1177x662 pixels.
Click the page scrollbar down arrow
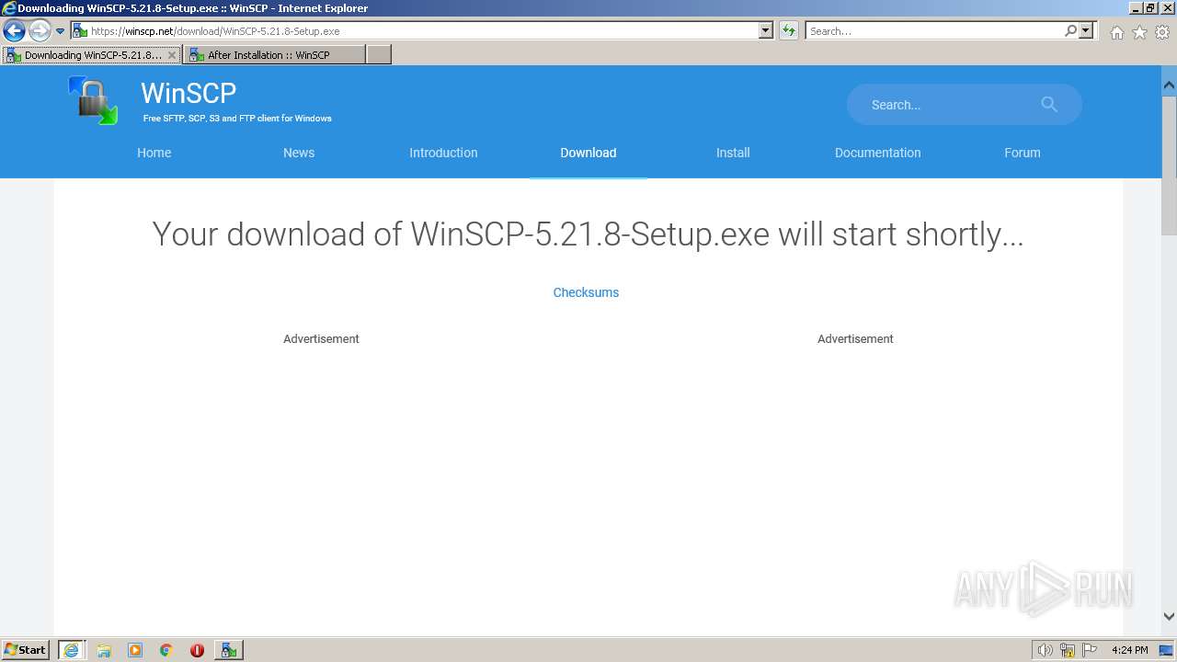click(1169, 617)
